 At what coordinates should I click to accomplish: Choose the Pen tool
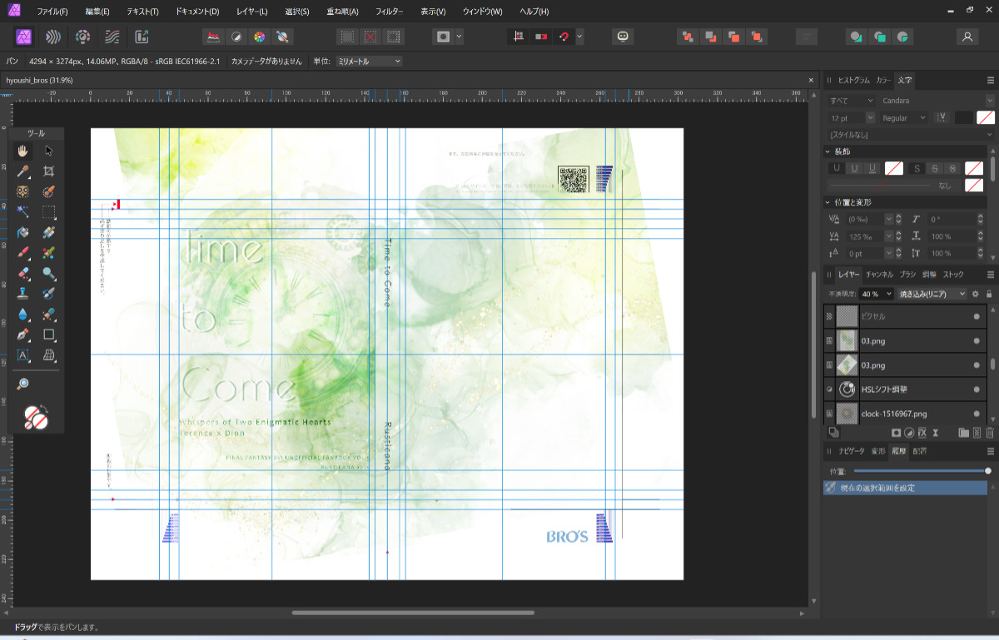(23, 335)
